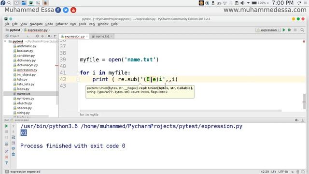The height and width of the screenshot is (174, 309).
Task: Click the UTF-8 encoding in status bar
Action: point(283,172)
